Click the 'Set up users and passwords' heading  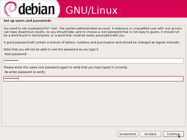click(x=27, y=21)
